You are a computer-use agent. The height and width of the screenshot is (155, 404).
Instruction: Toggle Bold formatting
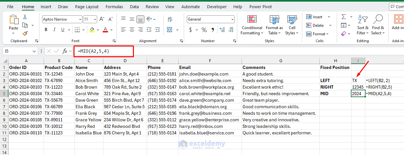click(46, 30)
